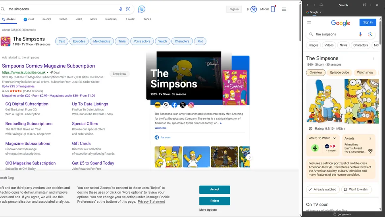Open the Tools option in Bing
This screenshot has width=385, height=217.
(x=147, y=19)
